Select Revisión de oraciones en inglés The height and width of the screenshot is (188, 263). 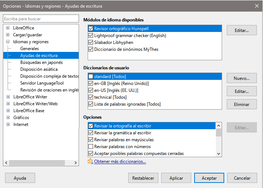[50, 90]
